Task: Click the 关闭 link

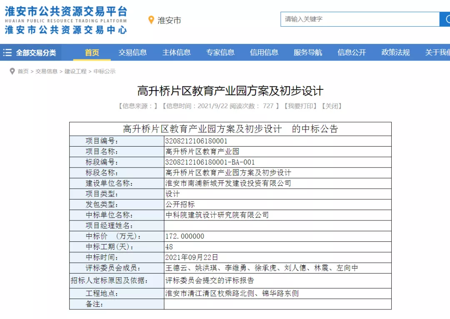Action: tap(332, 106)
